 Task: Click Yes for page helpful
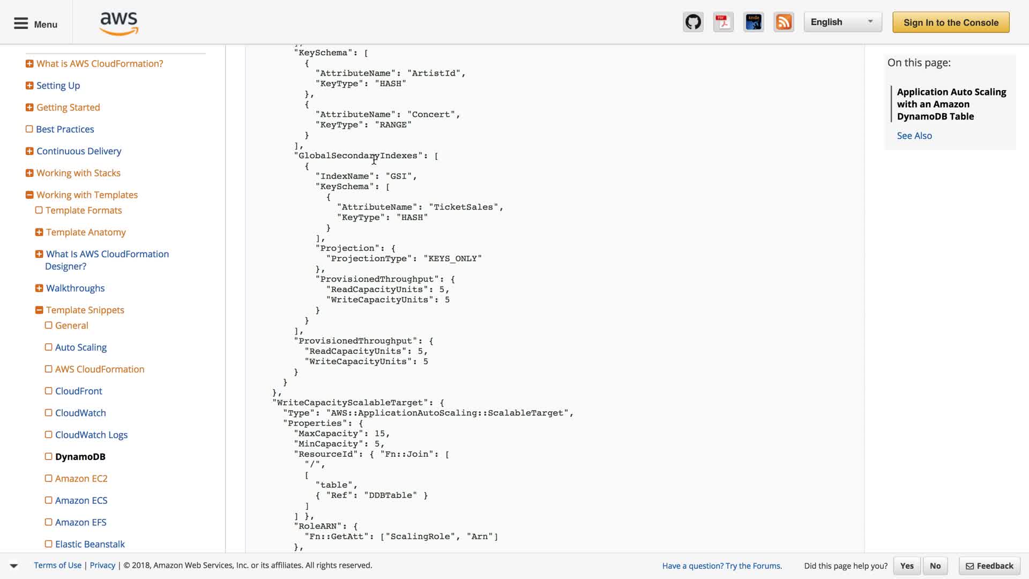(x=907, y=566)
